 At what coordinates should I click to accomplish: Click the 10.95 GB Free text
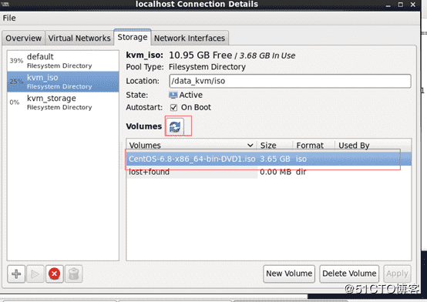pyautogui.click(x=200, y=55)
